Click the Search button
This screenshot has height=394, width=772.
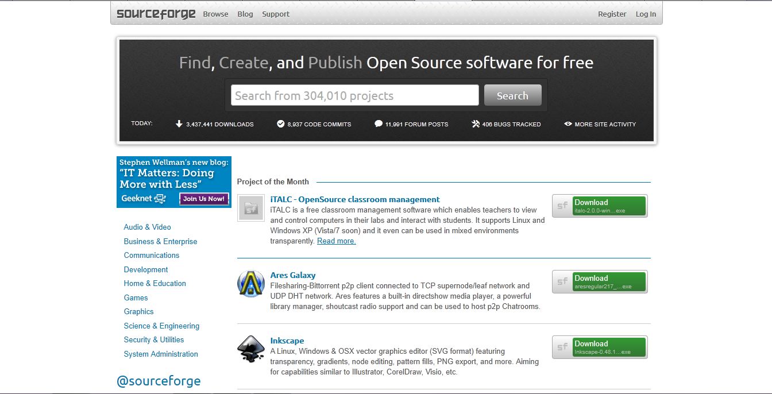512,95
